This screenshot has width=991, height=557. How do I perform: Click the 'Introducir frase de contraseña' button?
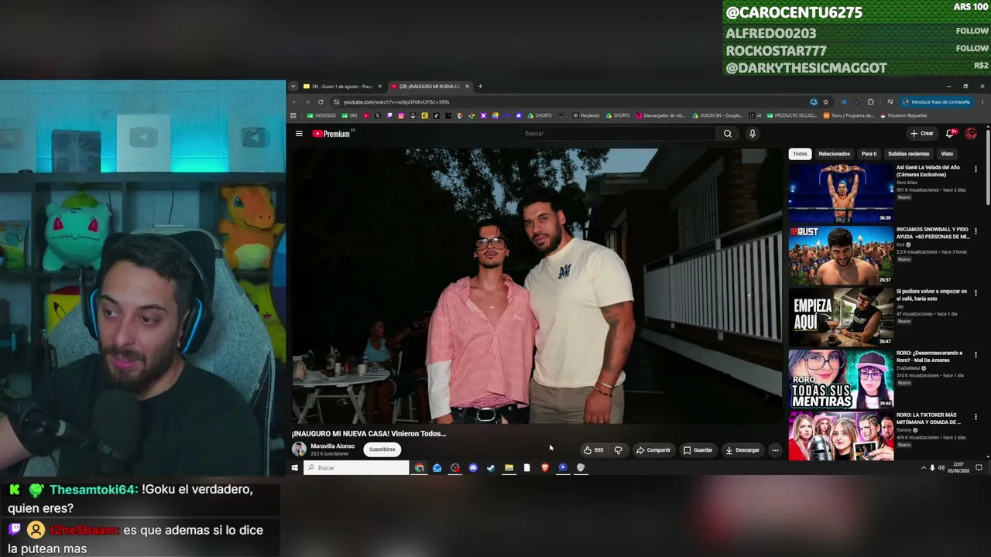[936, 102]
